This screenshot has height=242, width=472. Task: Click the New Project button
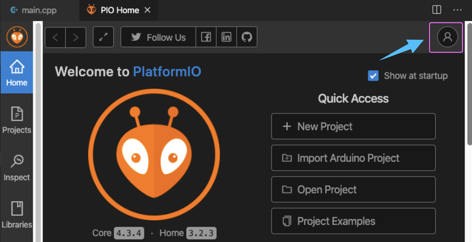353,126
